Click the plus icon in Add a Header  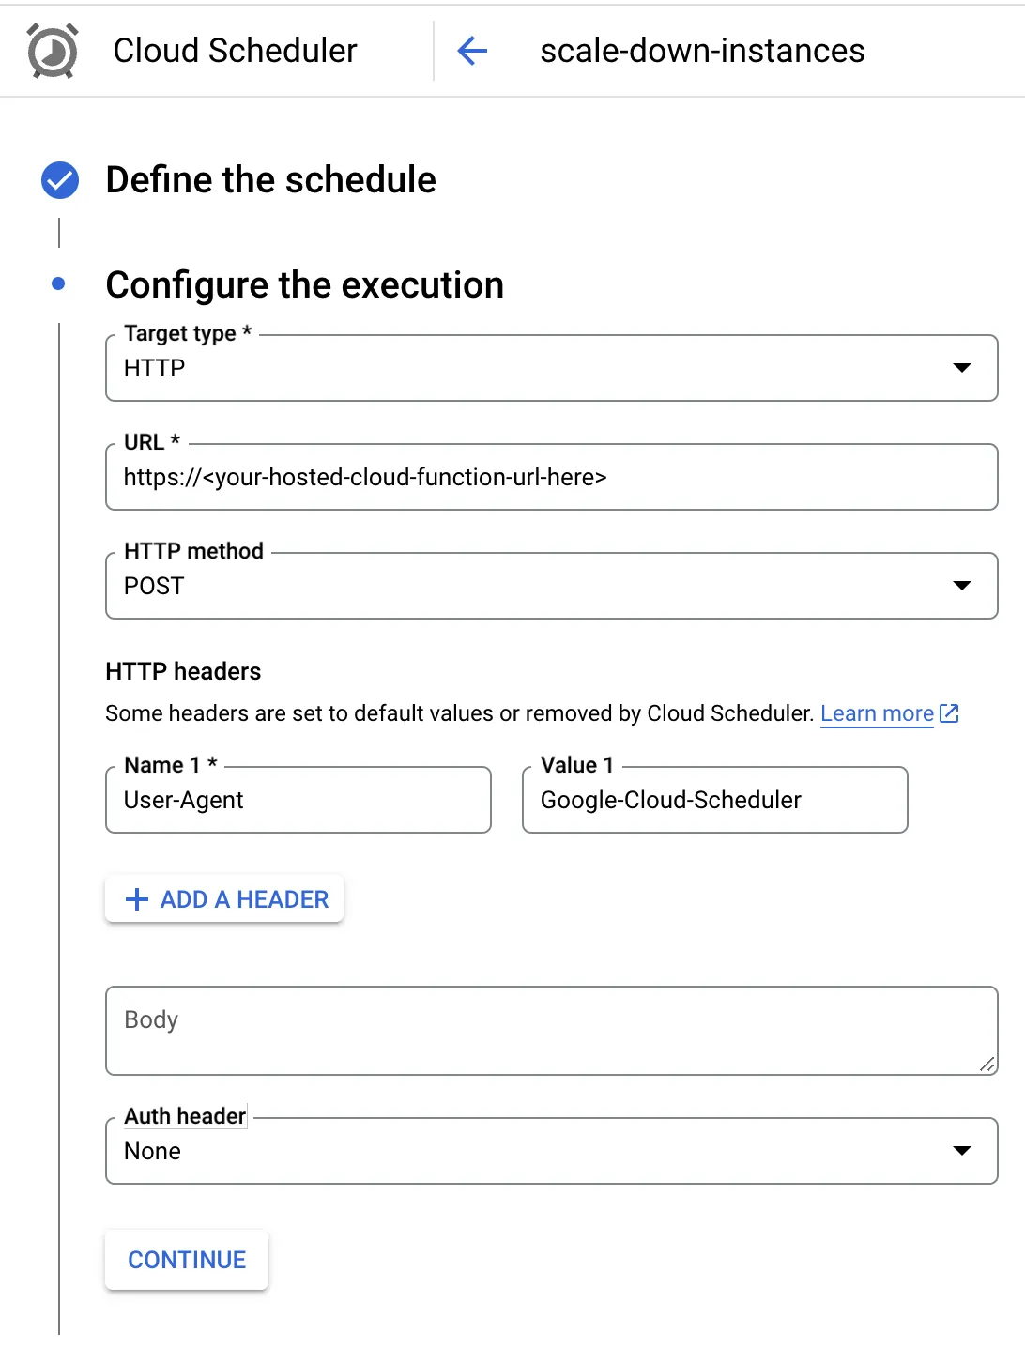(x=137, y=899)
